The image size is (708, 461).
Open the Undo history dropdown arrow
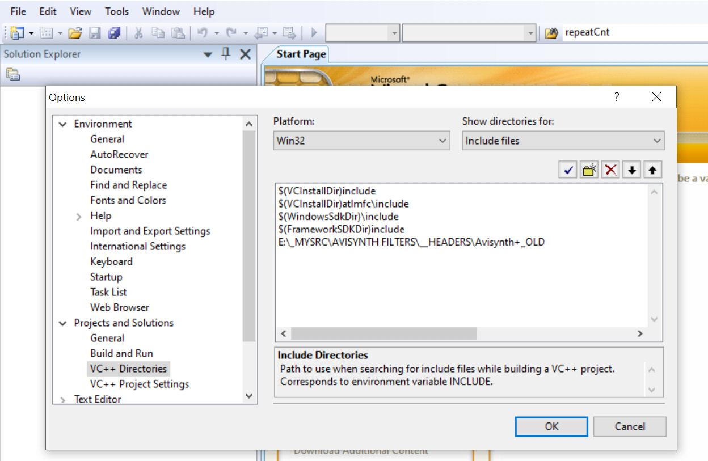click(x=216, y=33)
